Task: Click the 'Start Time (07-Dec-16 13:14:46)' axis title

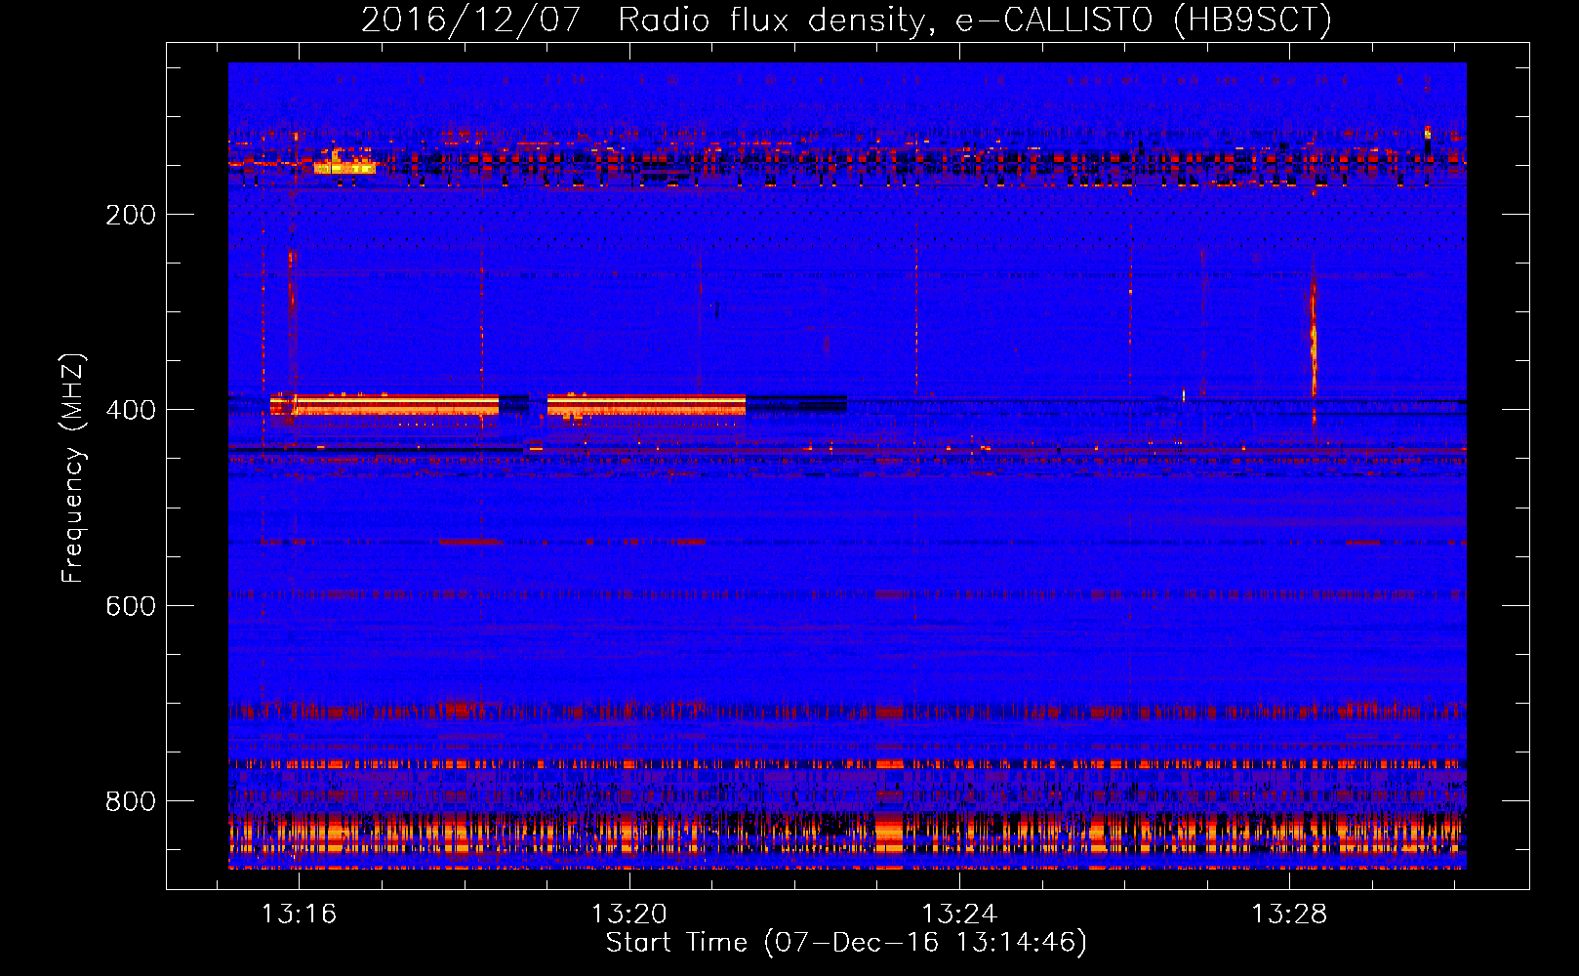Action: (846, 943)
